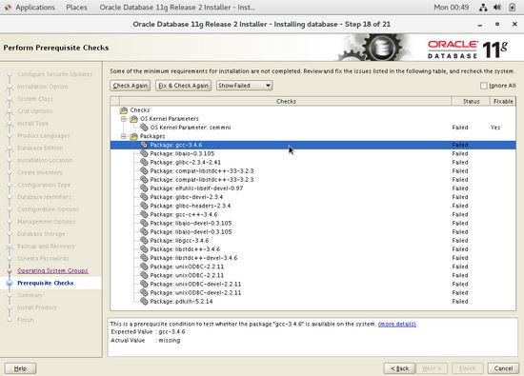Open the more details link
The height and width of the screenshot is (376, 524).
click(397, 324)
